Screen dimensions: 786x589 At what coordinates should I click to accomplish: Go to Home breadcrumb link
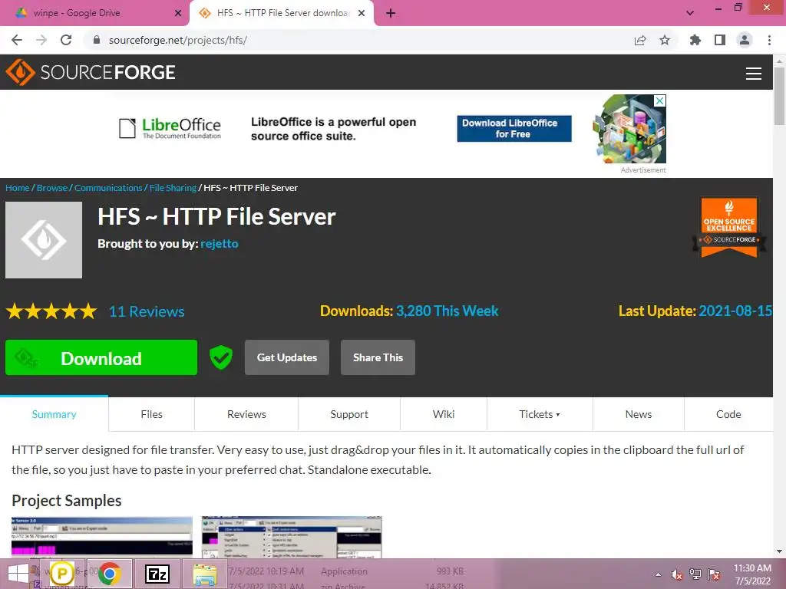[18, 188]
